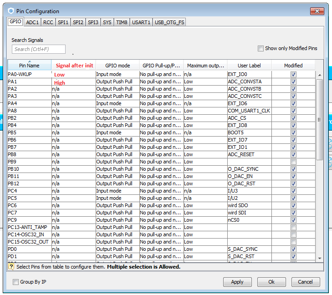
Task: Click the vertical scrollbar thumb
Action: pyautogui.click(x=320, y=120)
